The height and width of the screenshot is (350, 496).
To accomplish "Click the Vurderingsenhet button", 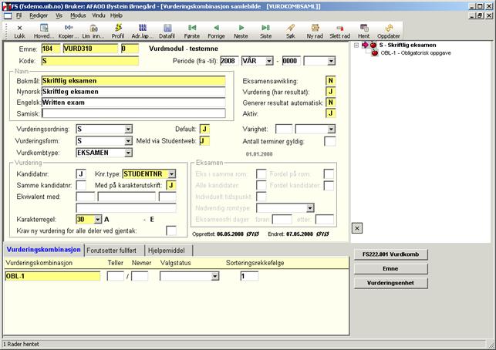I will tap(390, 283).
